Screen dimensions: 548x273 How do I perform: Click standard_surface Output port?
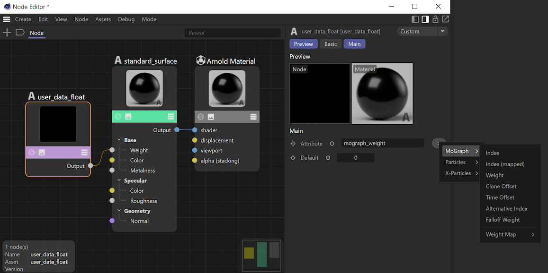(177, 130)
